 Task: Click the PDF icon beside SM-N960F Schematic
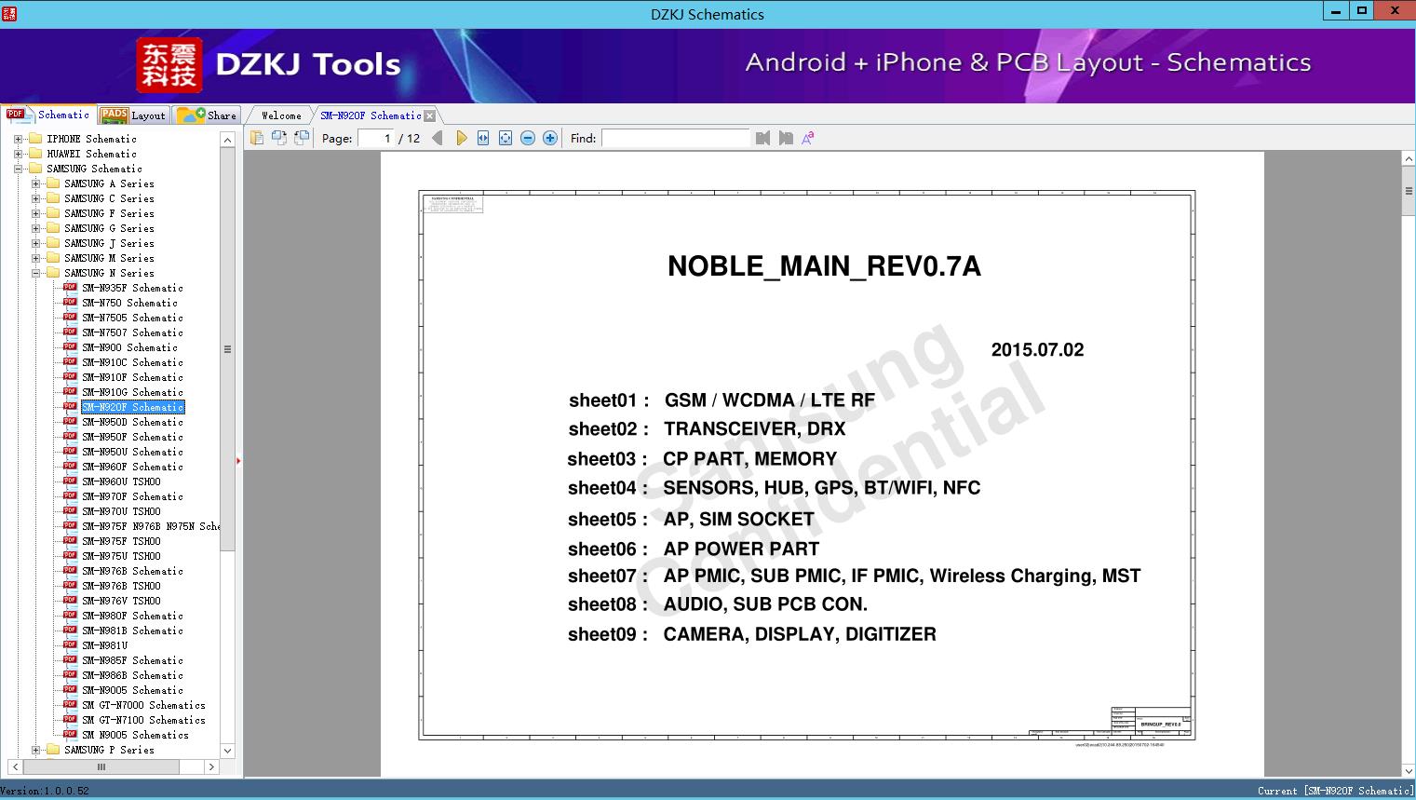(70, 466)
